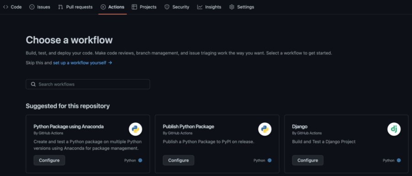Open the Code tab
412x176 pixels.
(12, 7)
